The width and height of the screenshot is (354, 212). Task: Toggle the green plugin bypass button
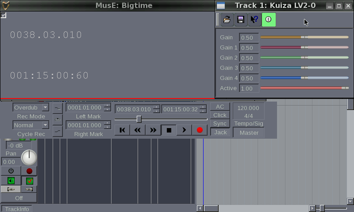coord(269,19)
